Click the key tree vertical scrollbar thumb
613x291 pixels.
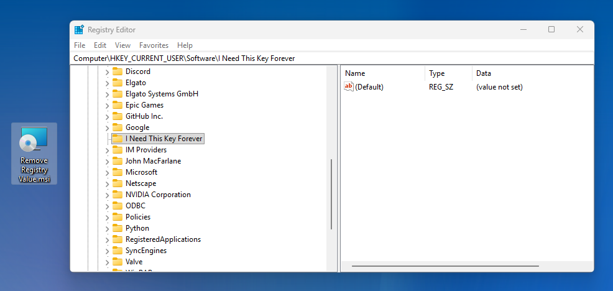[x=331, y=194]
